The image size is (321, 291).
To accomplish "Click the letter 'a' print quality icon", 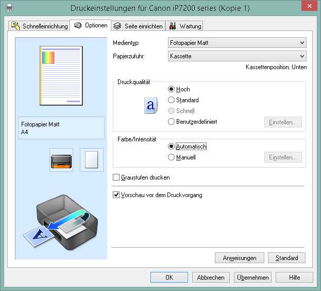I will [x=151, y=105].
